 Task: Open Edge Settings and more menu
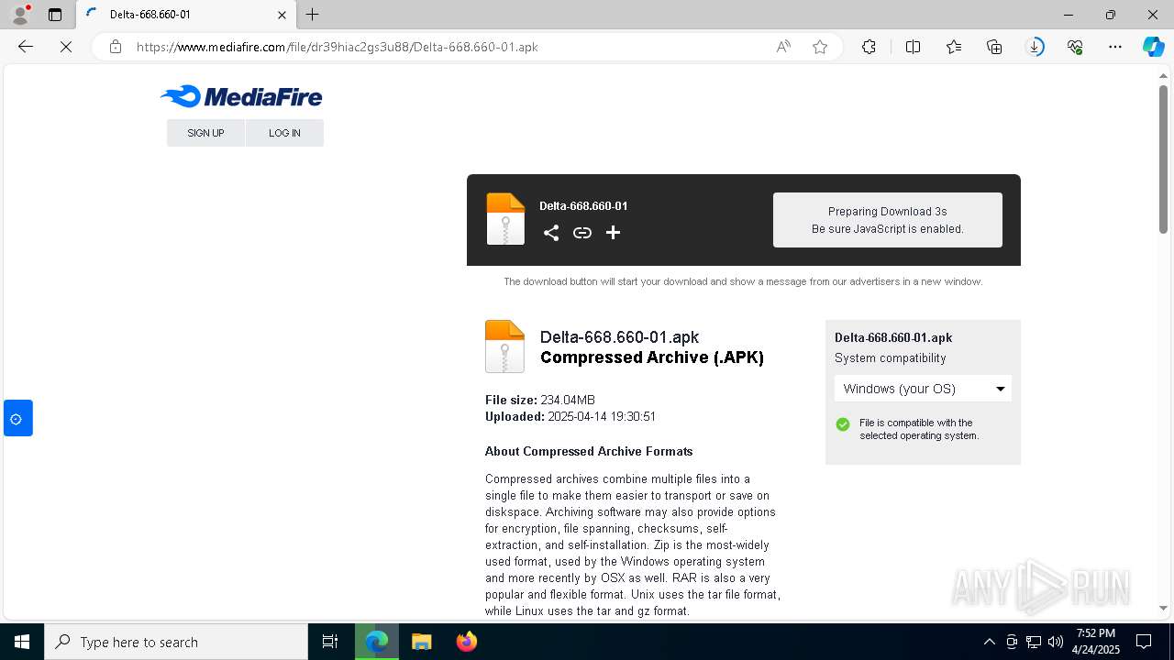pyautogui.click(x=1115, y=47)
